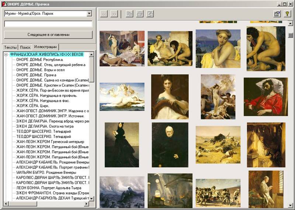Click the Copy icon in toolbar
The image size is (295, 210).
129,14
